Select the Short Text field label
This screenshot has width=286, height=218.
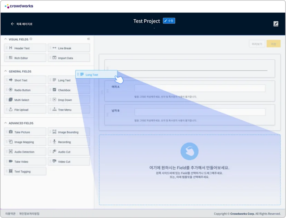21,80
